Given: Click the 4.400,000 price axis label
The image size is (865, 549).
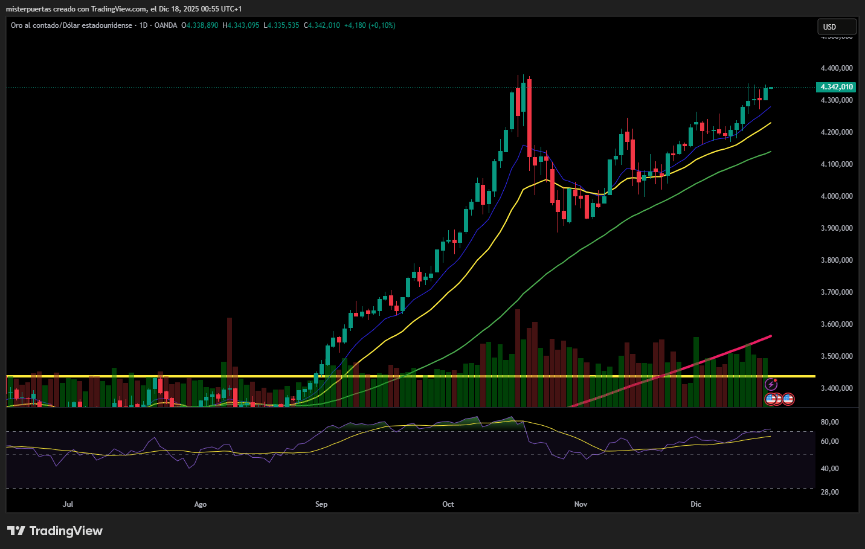Looking at the screenshot, I should [837, 68].
